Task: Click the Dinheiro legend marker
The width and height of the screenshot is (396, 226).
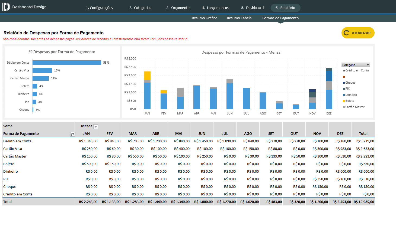Action: [x=344, y=95]
